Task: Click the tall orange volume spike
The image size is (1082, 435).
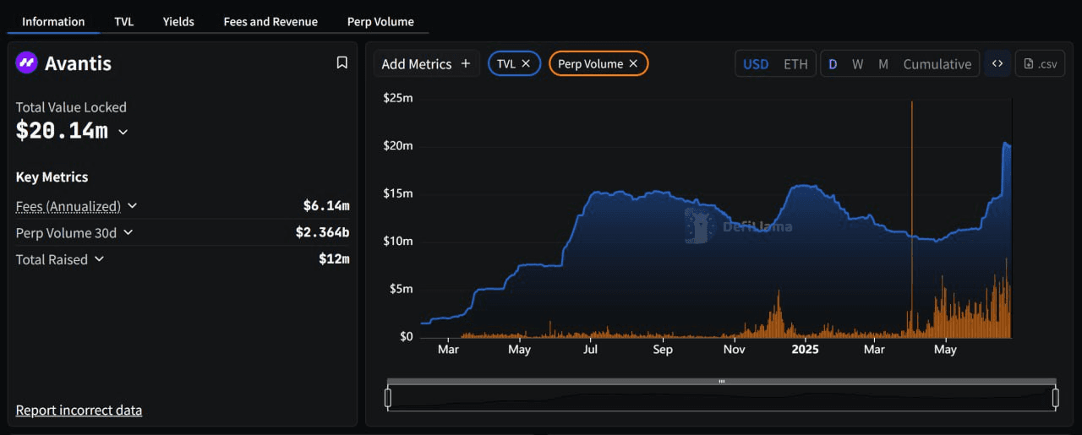Action: tap(911, 219)
